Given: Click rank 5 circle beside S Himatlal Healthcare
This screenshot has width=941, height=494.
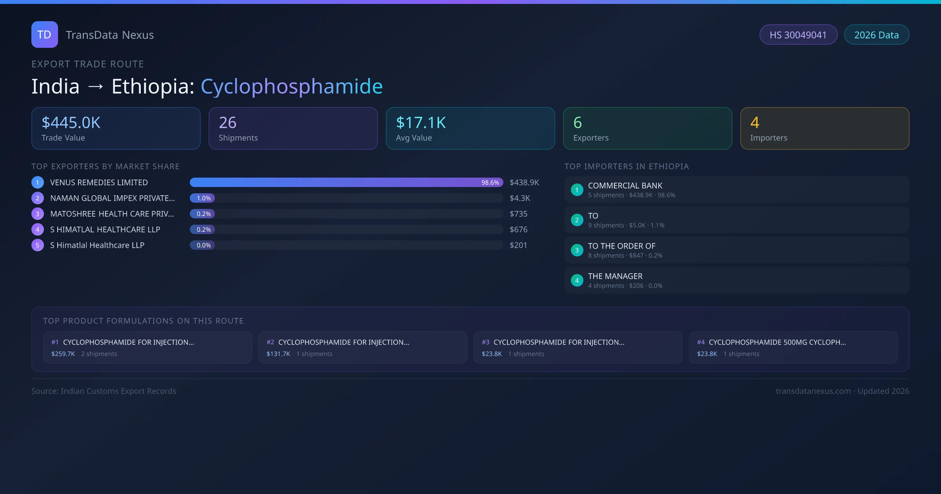Looking at the screenshot, I should point(38,245).
